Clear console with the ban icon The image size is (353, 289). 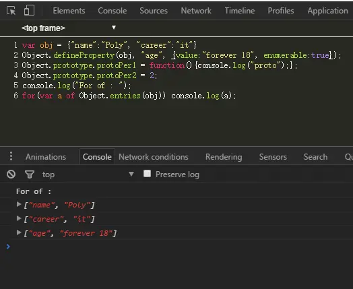[11, 174]
